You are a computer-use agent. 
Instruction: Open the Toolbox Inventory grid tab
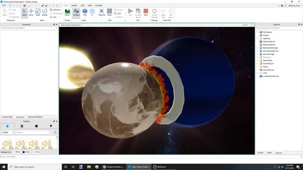[x=22, y=126]
